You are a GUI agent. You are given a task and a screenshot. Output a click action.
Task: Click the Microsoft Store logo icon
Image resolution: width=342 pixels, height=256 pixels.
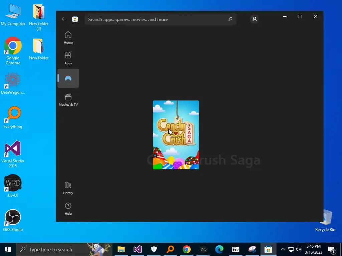pos(75,19)
